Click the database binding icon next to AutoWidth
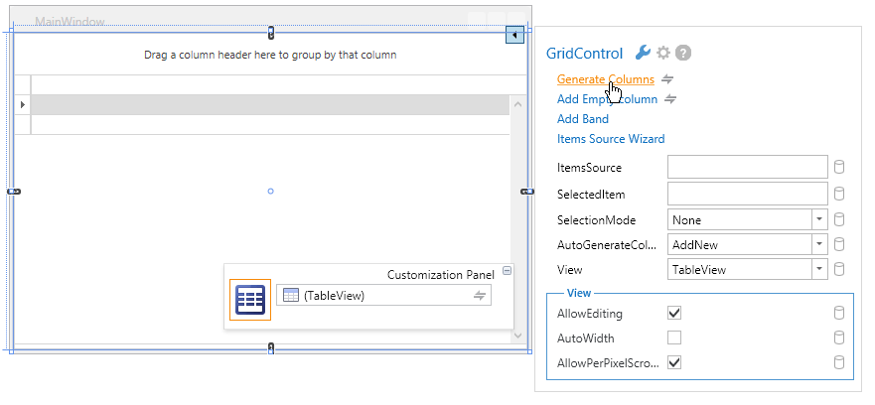Viewport: 875px width, 405px height. 838,338
